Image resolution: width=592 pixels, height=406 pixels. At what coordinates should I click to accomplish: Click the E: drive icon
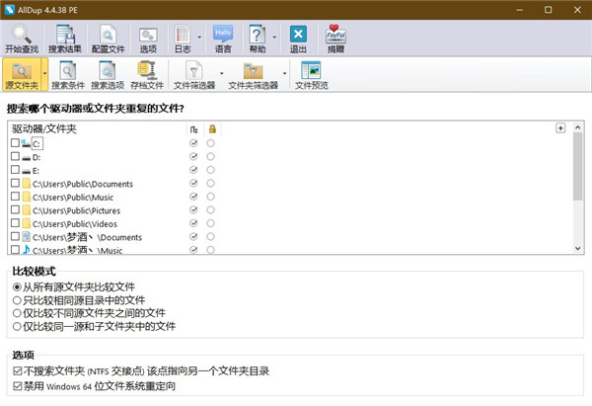(x=26, y=171)
